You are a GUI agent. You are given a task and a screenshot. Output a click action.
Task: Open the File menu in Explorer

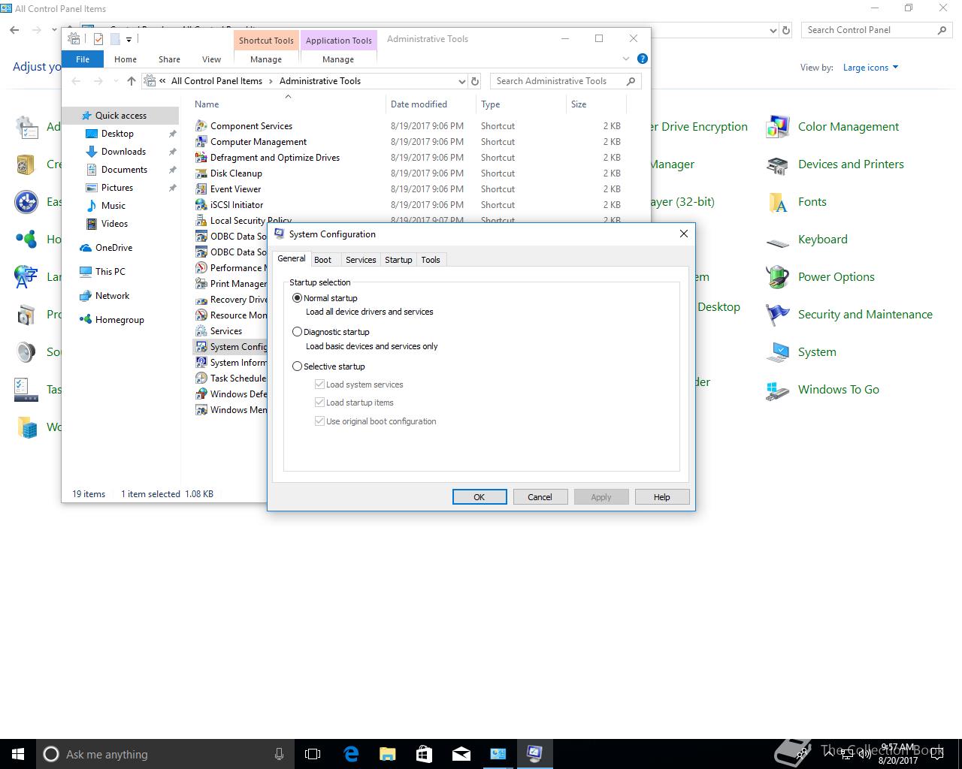83,59
